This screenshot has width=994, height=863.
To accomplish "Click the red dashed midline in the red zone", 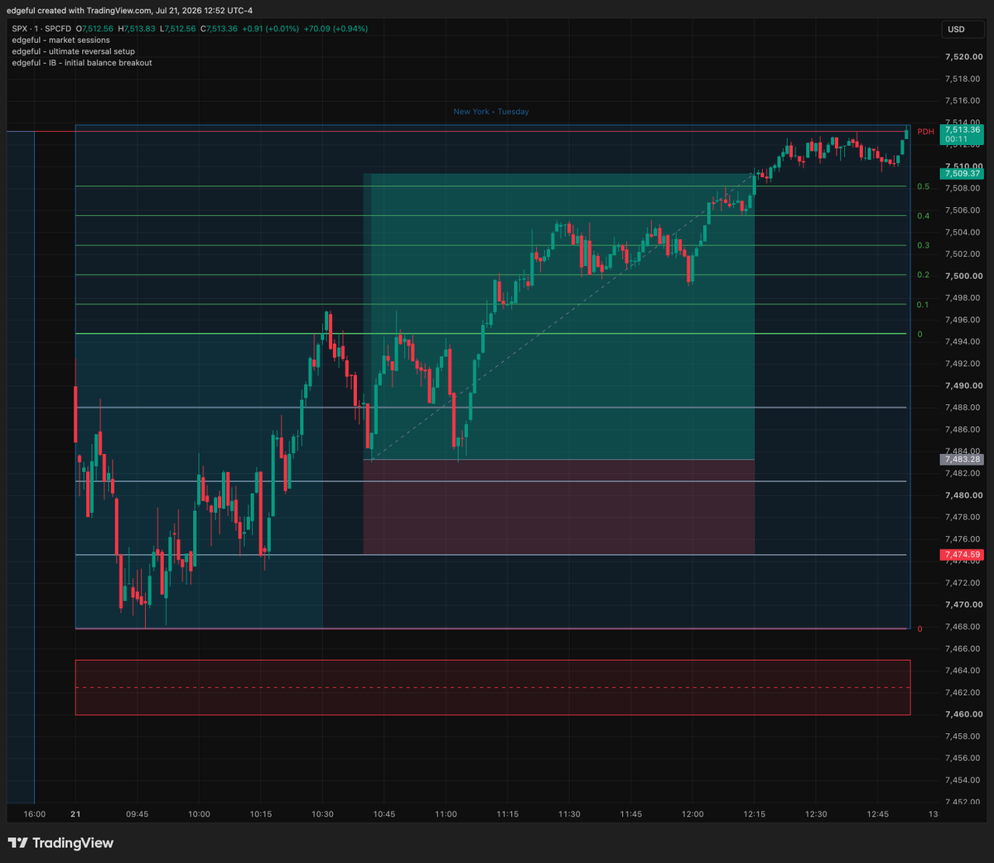I will 493,687.
